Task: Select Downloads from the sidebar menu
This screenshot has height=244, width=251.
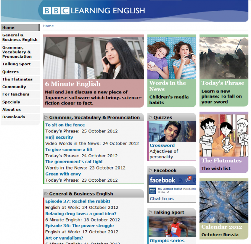Action: pyautogui.click(x=14, y=117)
